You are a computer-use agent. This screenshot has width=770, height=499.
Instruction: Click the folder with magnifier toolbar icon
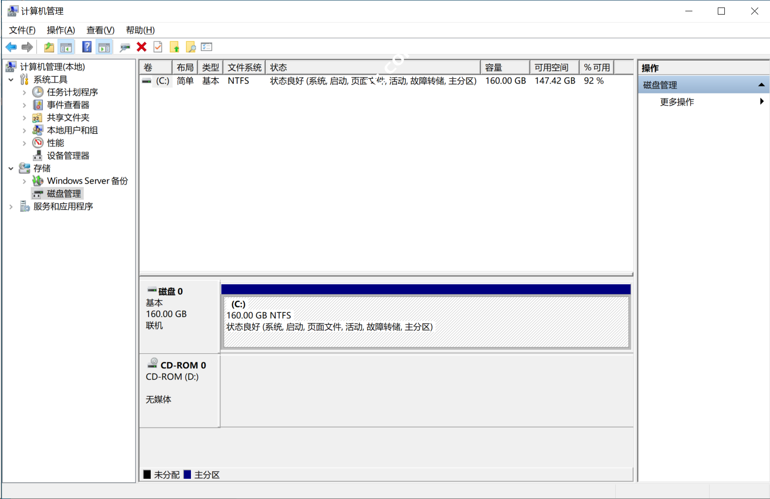(x=191, y=47)
